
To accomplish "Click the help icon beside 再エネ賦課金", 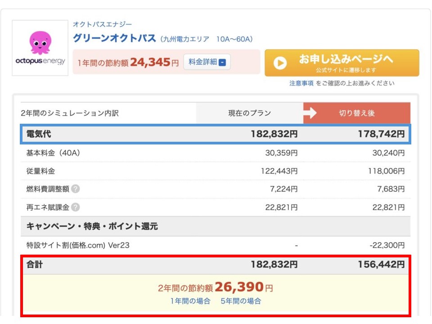I will tap(76, 207).
